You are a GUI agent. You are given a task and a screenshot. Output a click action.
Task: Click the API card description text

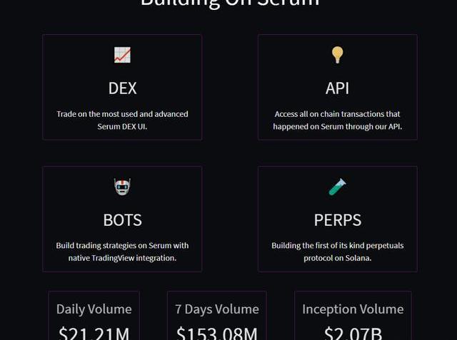tap(337, 120)
